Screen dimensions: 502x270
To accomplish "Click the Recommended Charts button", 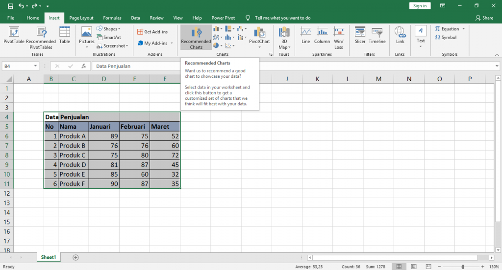I will point(196,37).
